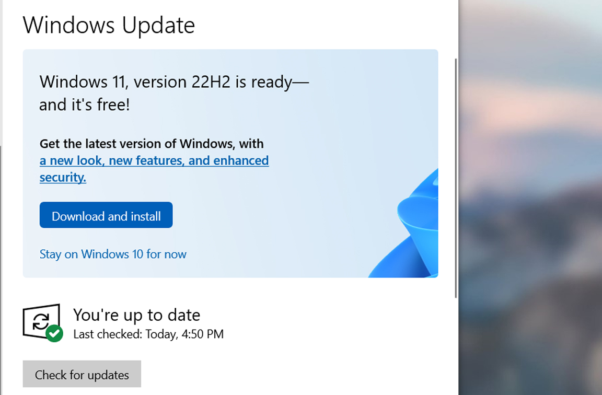602x395 pixels.
Task: Open the "a new look, new features" hyperlink
Action: pyautogui.click(x=154, y=160)
